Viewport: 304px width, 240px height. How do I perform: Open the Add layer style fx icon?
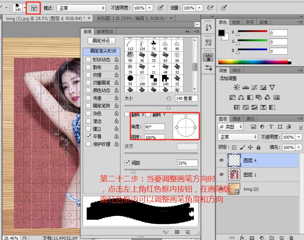(x=242, y=237)
